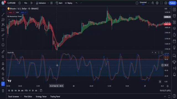
Task: Select the trend line drawing tool
Action: (x=3, y=15)
